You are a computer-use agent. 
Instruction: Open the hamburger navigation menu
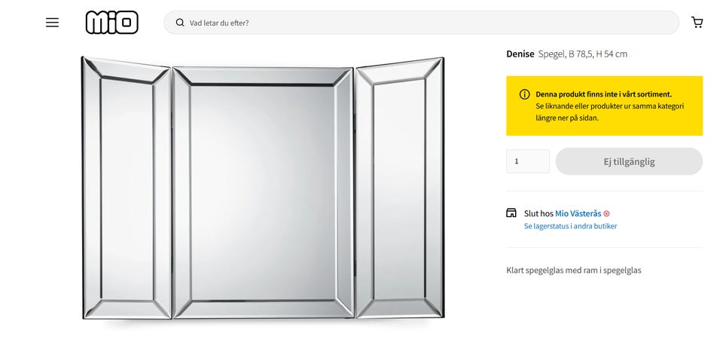click(52, 23)
